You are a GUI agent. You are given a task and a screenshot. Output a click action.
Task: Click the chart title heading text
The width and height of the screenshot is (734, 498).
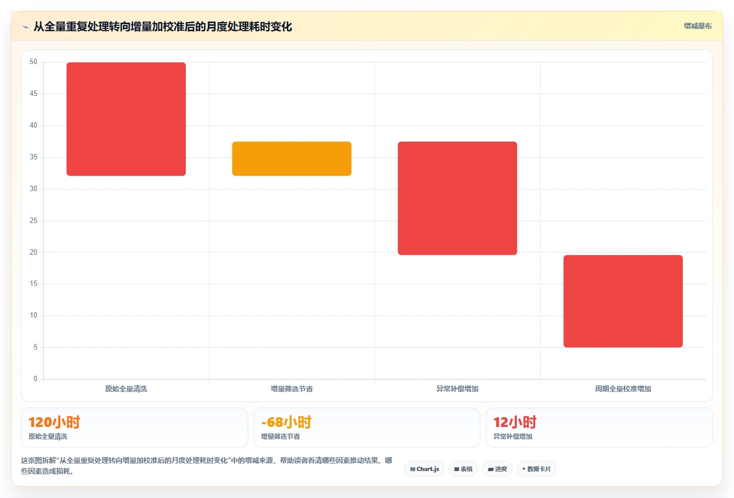pyautogui.click(x=163, y=27)
